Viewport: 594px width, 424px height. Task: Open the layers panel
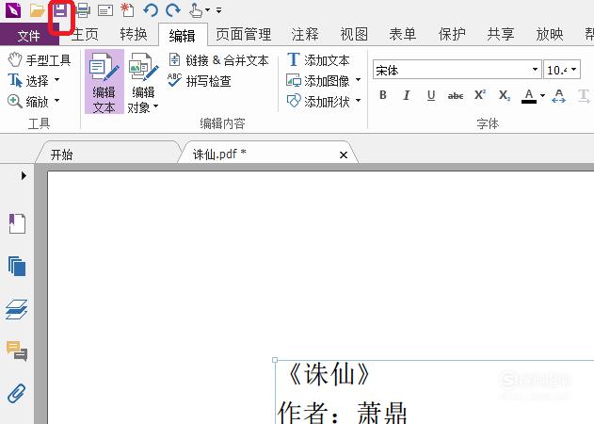[x=17, y=309]
